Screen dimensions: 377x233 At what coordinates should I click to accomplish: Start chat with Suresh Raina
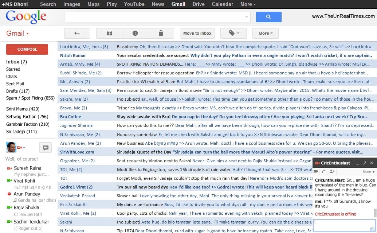[x=27, y=168]
